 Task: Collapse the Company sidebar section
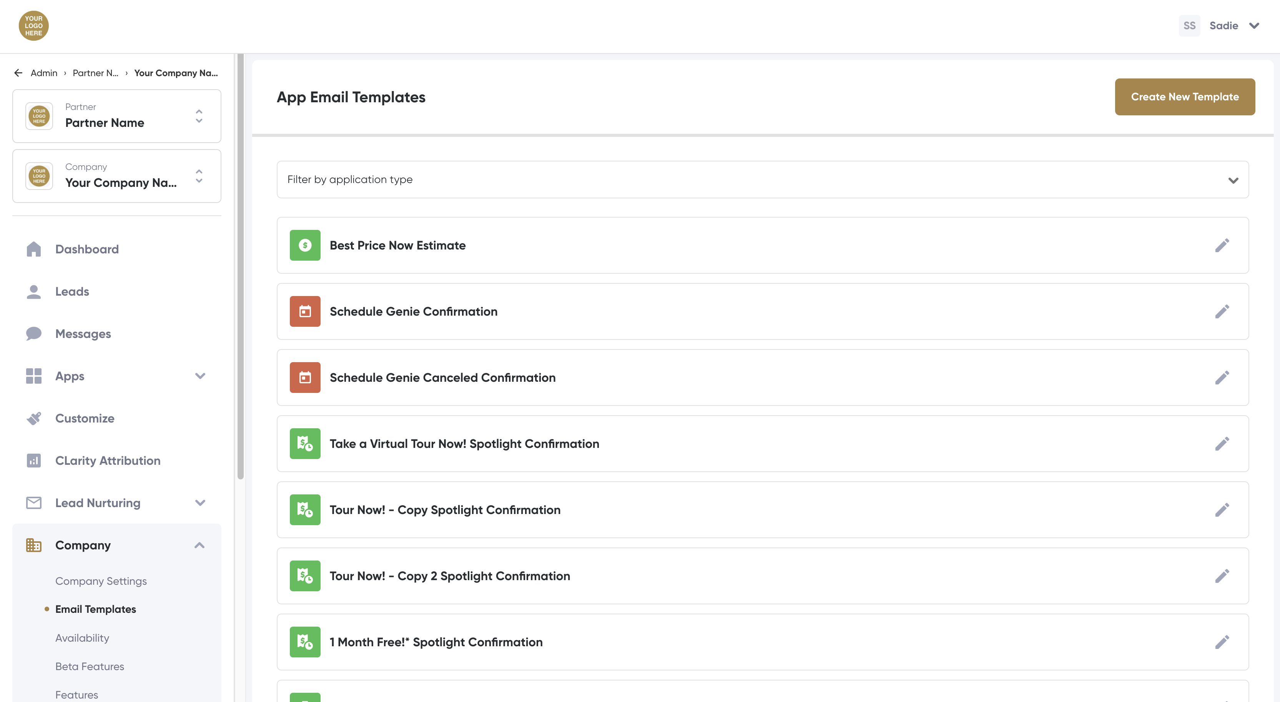coord(199,545)
